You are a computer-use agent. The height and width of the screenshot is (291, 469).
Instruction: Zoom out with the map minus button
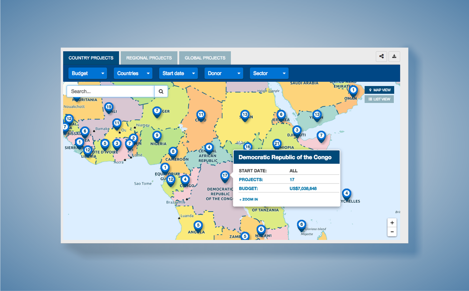[392, 232]
